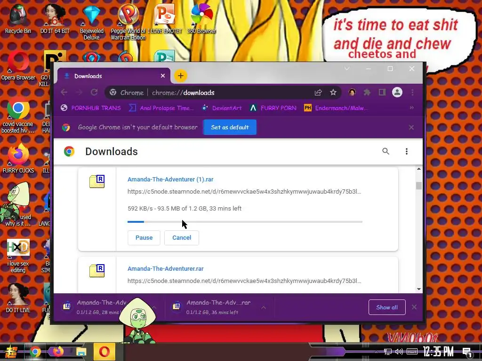The image size is (482, 361).
Task: Open the Chrome three-dot menu
Action: (x=412, y=93)
